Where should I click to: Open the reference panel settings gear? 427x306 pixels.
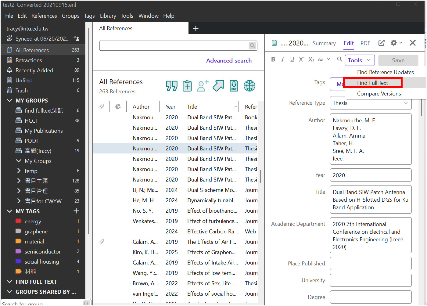[394, 43]
